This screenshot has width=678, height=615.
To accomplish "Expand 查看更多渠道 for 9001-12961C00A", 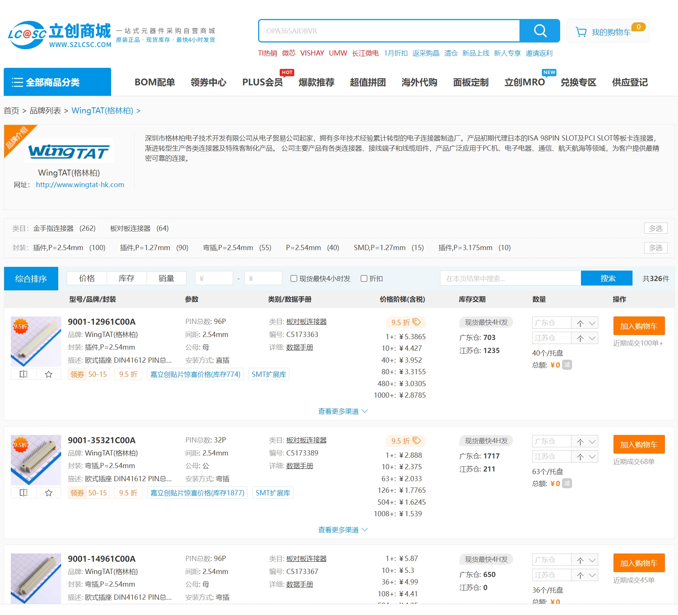I will pos(343,411).
